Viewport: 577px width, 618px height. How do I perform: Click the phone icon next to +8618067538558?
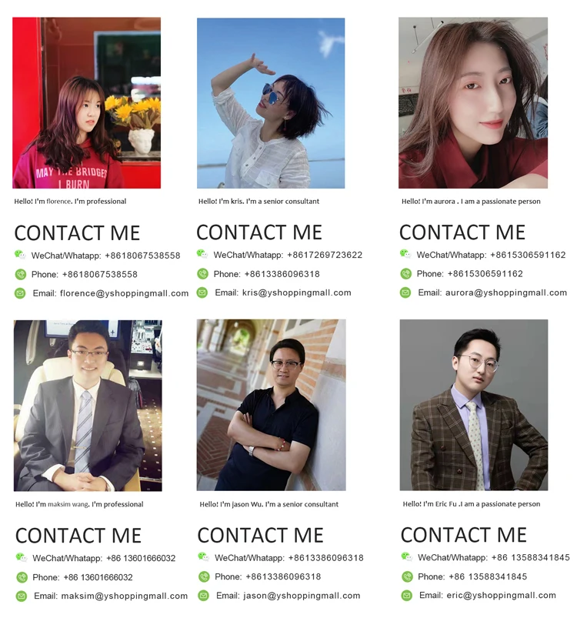click(x=21, y=274)
